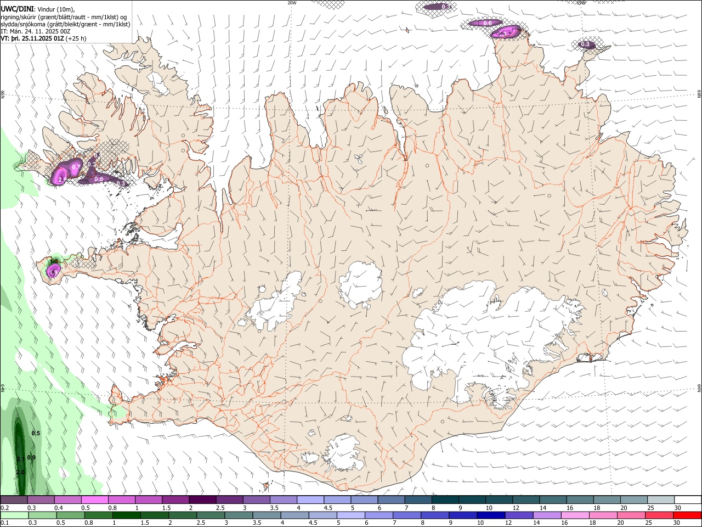The width and height of the screenshot is (702, 527).
Task: Click the bright red swatch labeled 30
Action: [687, 515]
